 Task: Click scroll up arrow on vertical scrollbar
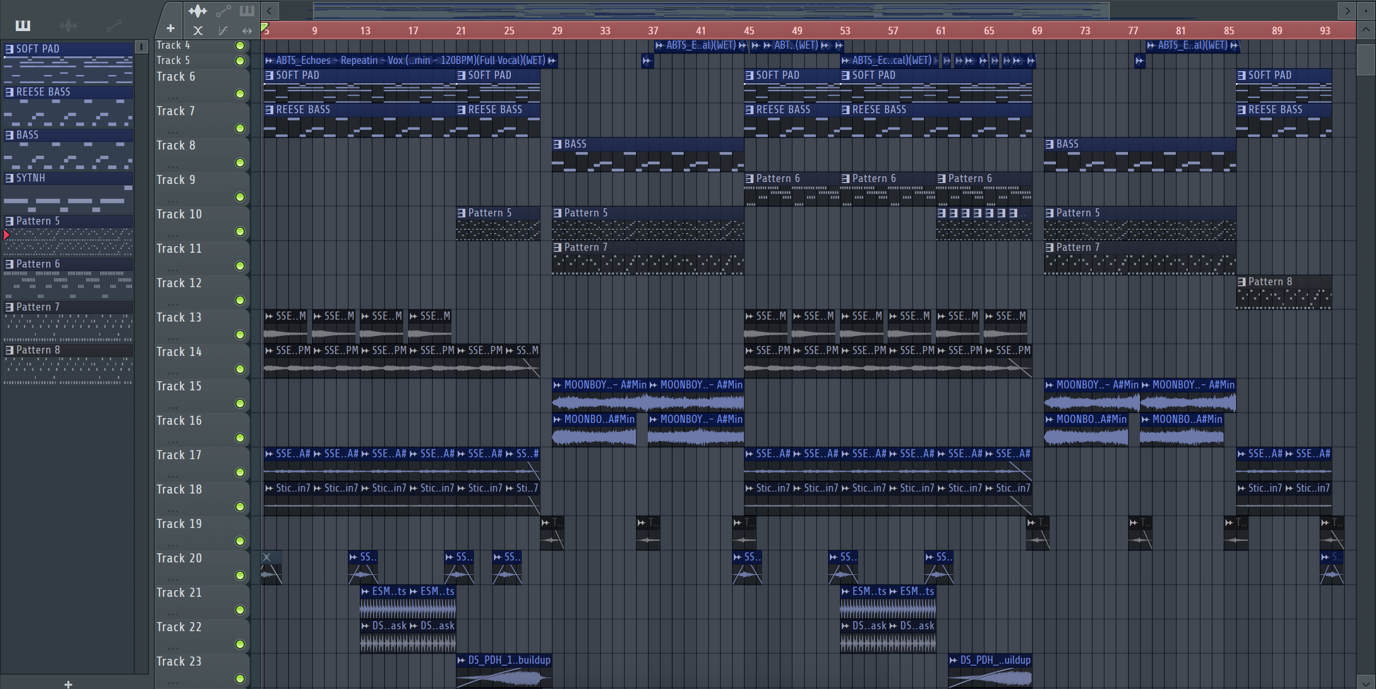tap(1366, 31)
